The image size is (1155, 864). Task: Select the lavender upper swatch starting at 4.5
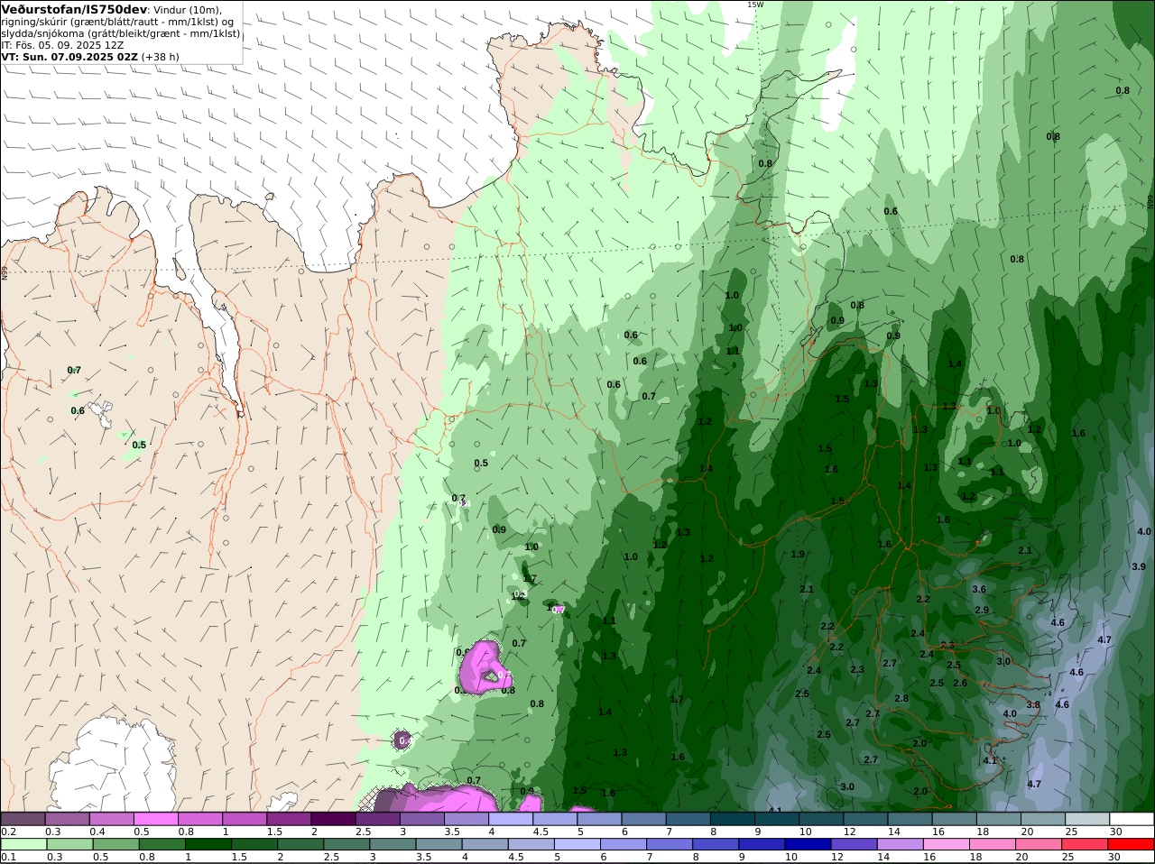point(555,819)
